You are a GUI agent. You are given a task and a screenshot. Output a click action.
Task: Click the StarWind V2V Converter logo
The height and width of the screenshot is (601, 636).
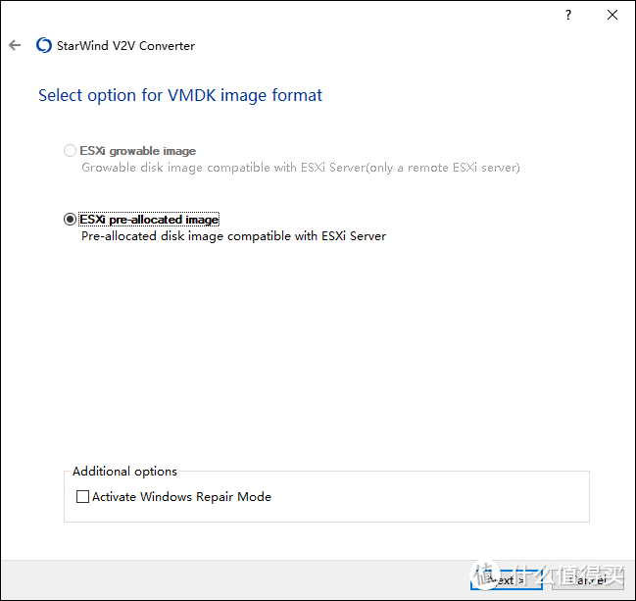[x=44, y=45]
